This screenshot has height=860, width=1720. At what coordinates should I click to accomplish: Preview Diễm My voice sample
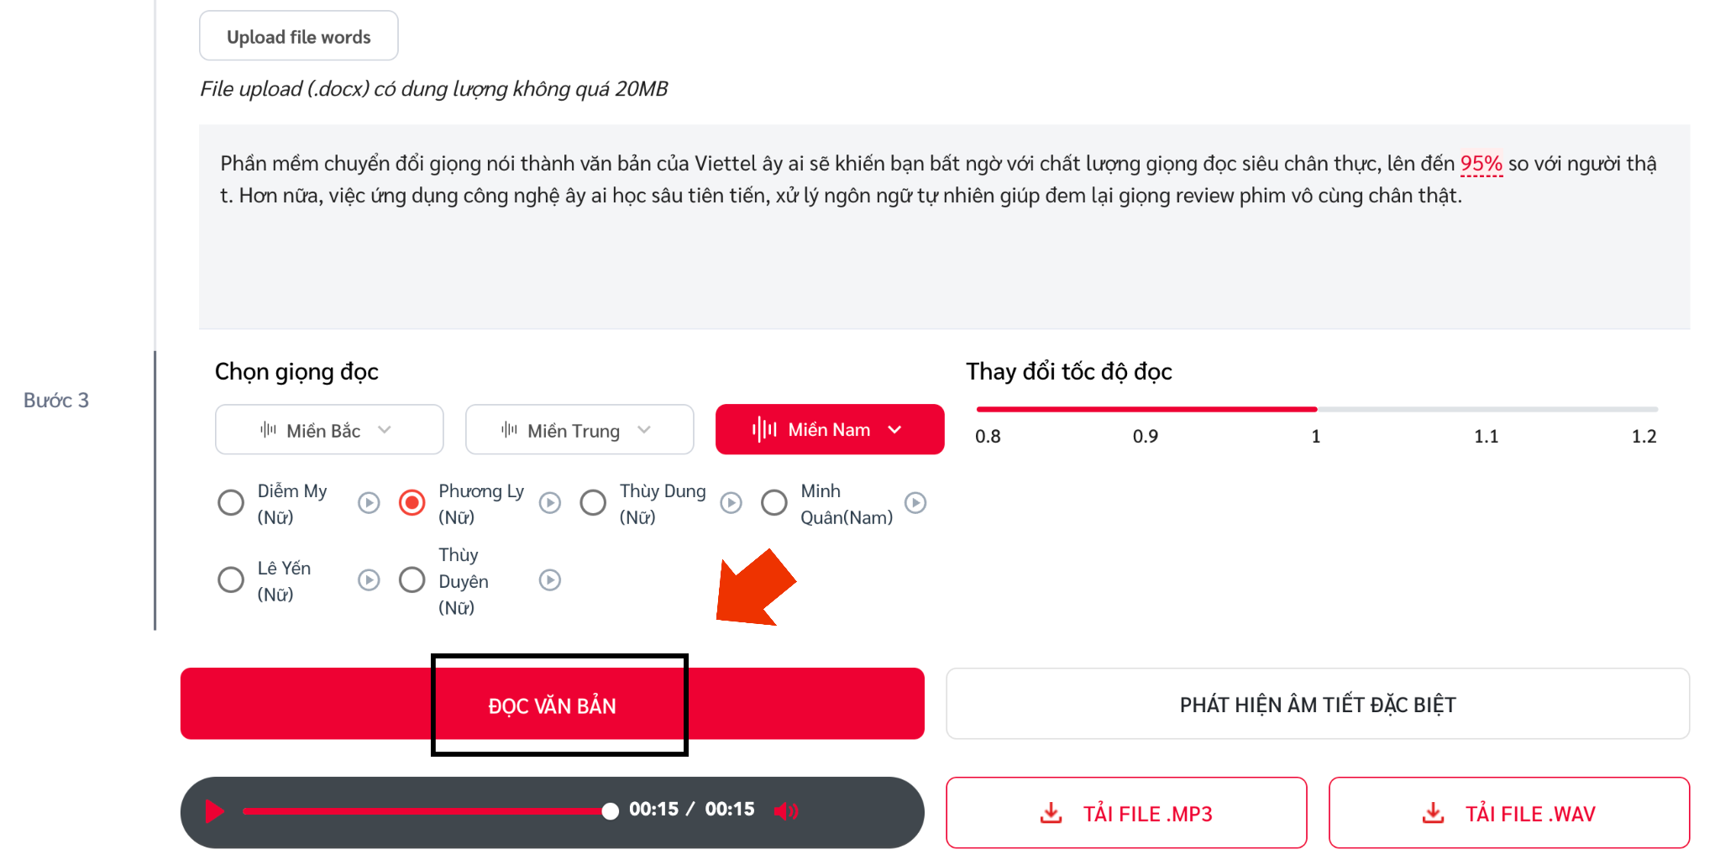tap(369, 503)
